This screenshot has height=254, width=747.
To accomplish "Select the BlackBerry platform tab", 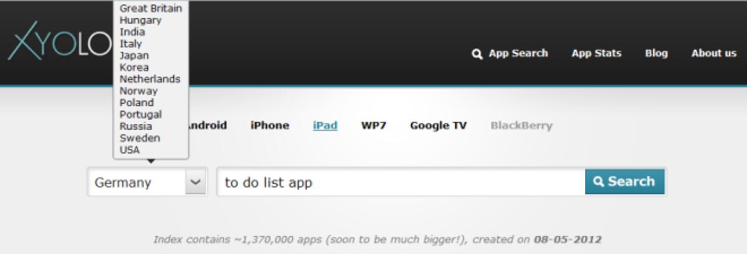I will 521,125.
